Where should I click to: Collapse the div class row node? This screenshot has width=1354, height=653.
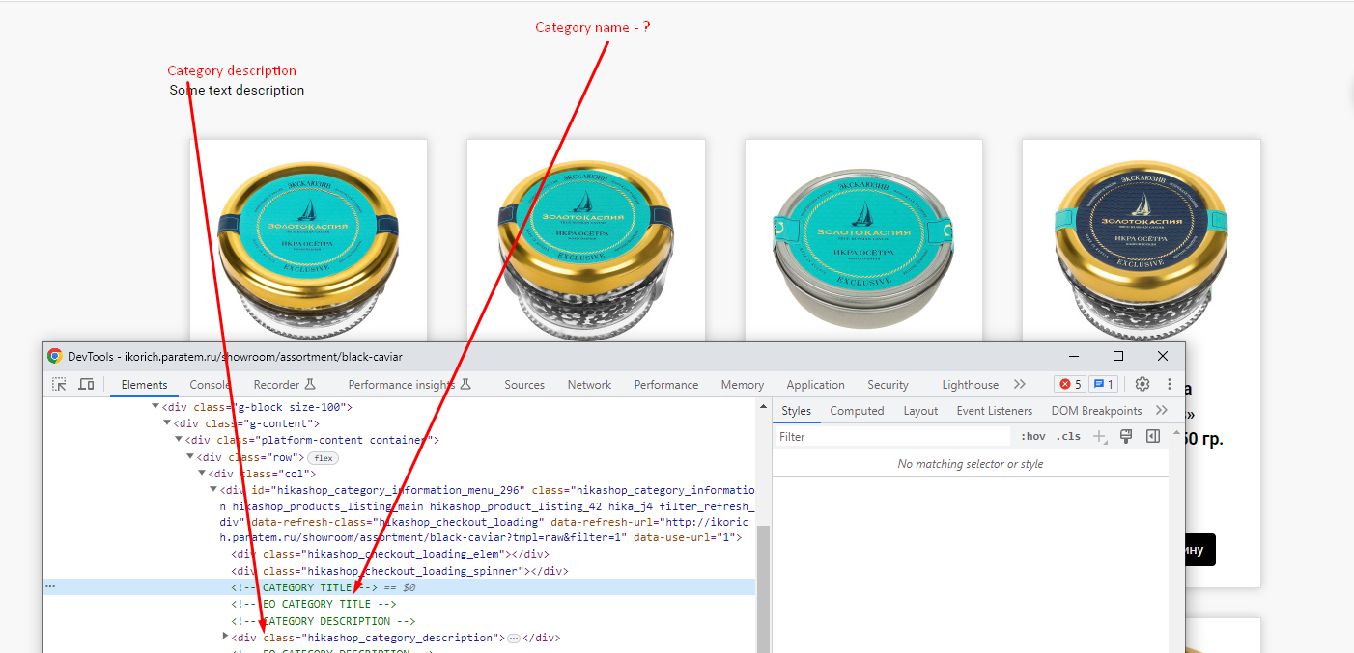190,456
